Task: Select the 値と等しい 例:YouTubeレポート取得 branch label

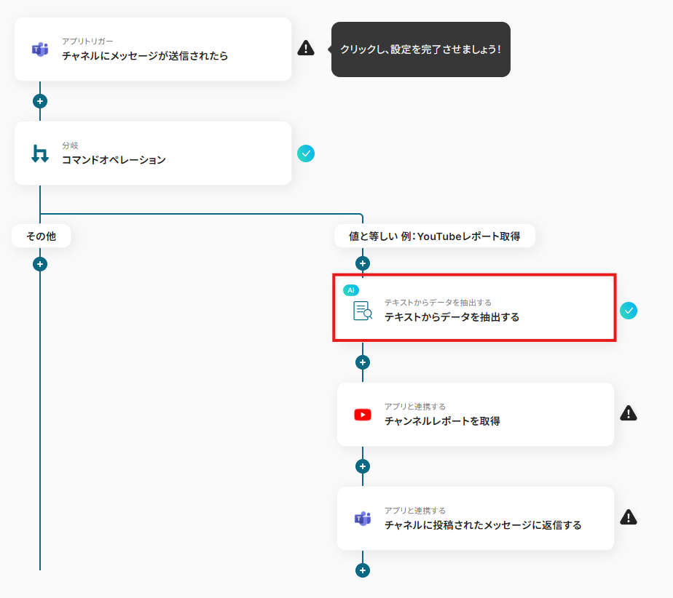Action: [x=434, y=236]
